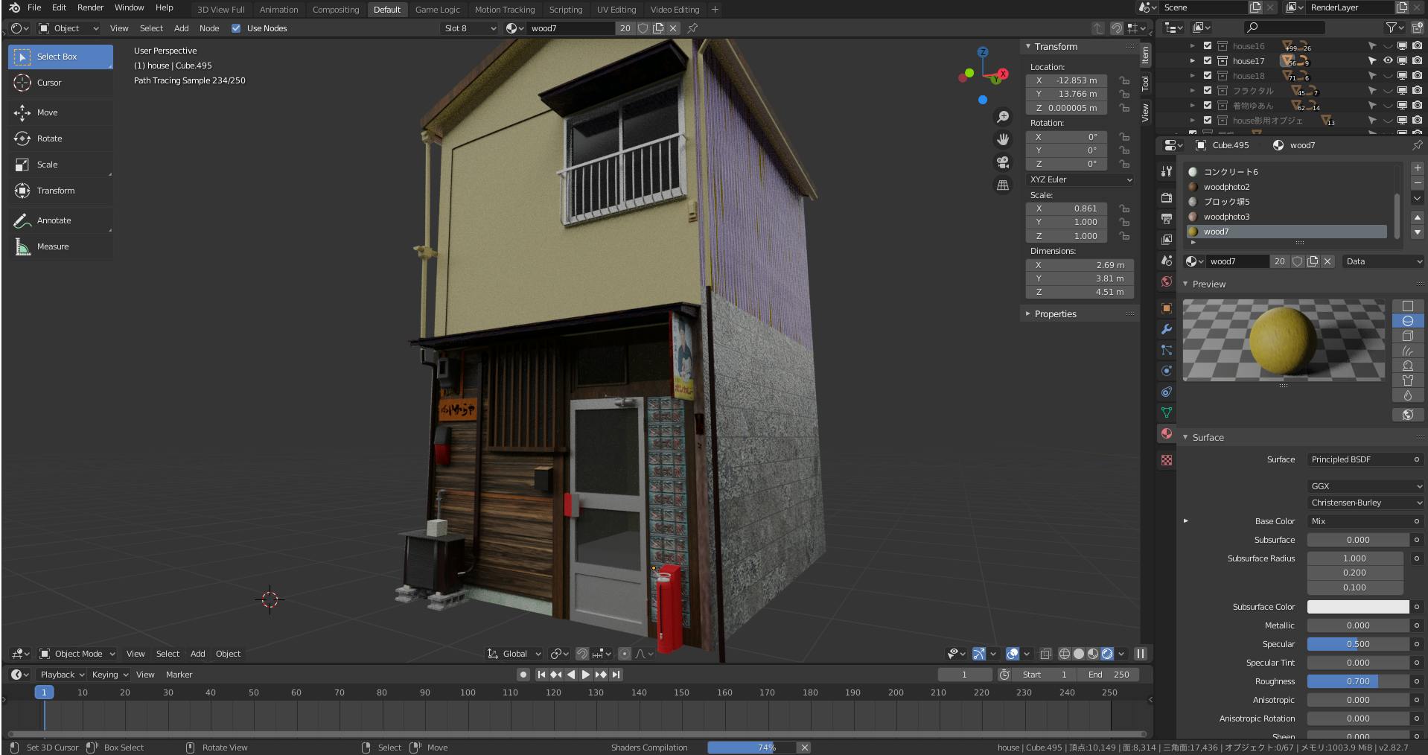
Task: Click the Subsurface Color swatch
Action: 1358,607
